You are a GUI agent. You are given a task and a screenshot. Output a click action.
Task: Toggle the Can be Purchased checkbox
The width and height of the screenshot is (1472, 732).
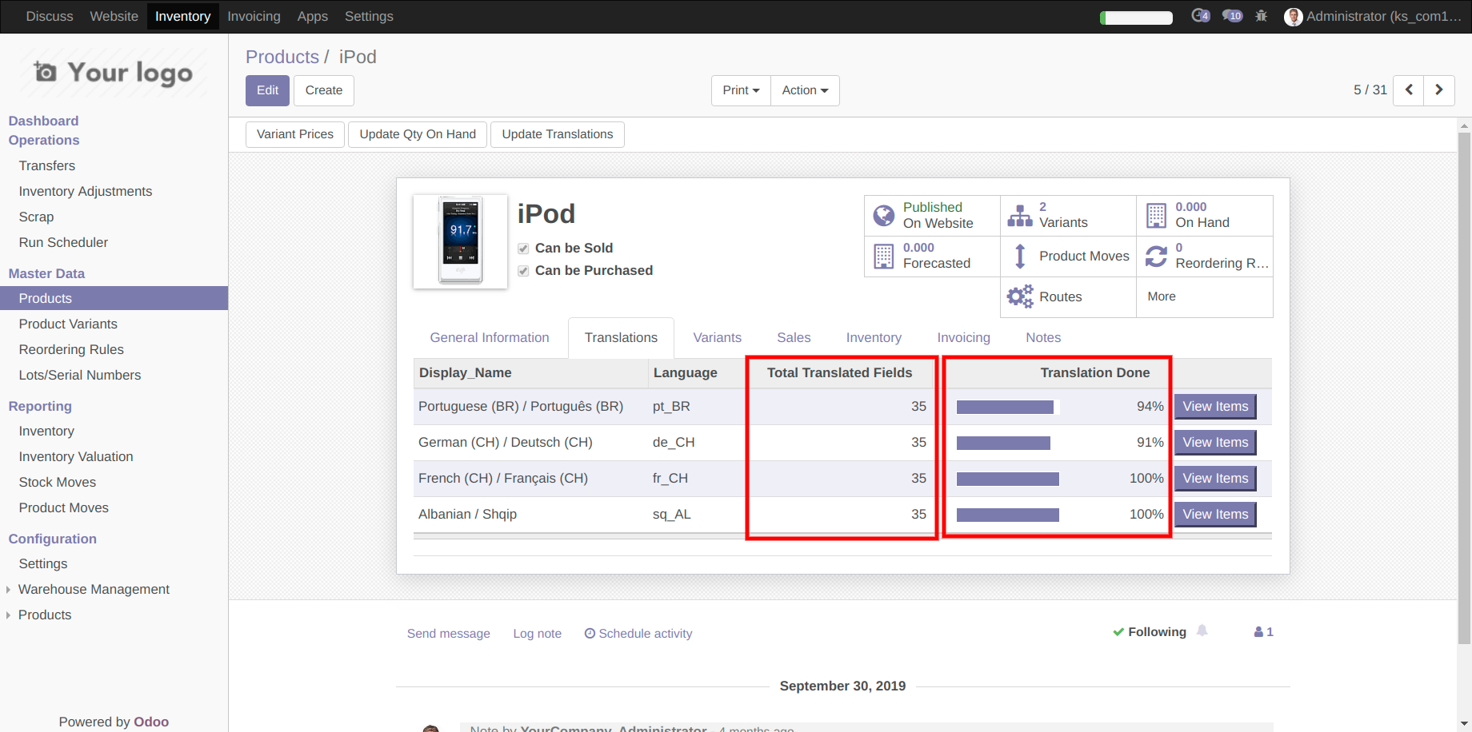point(523,271)
